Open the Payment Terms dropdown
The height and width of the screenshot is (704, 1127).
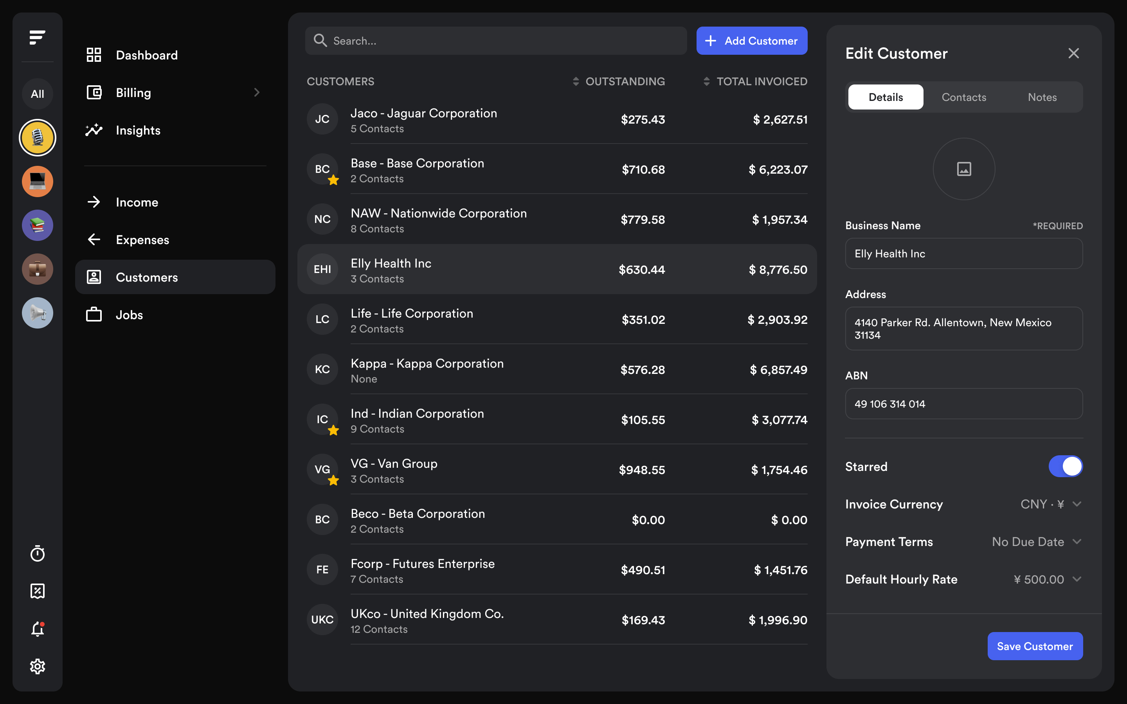tap(1037, 542)
